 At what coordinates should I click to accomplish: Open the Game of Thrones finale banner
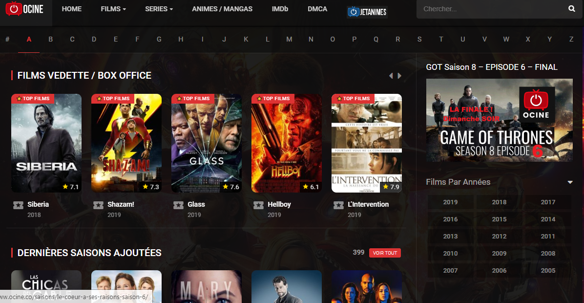click(x=499, y=120)
